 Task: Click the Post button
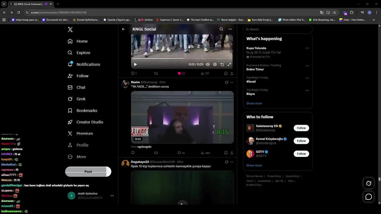[x=88, y=171]
